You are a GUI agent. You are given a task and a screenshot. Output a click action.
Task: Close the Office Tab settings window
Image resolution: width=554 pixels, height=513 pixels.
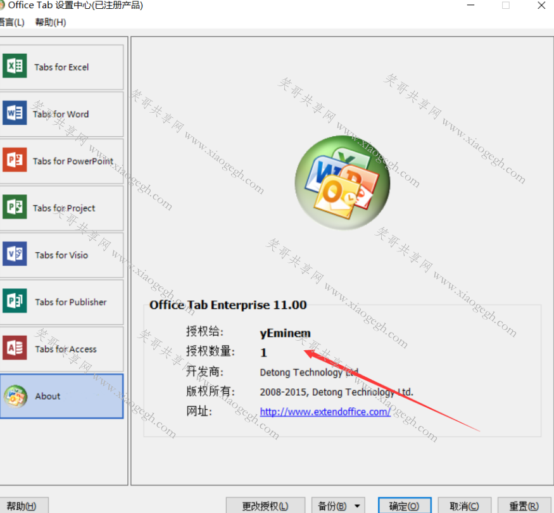pos(541,5)
